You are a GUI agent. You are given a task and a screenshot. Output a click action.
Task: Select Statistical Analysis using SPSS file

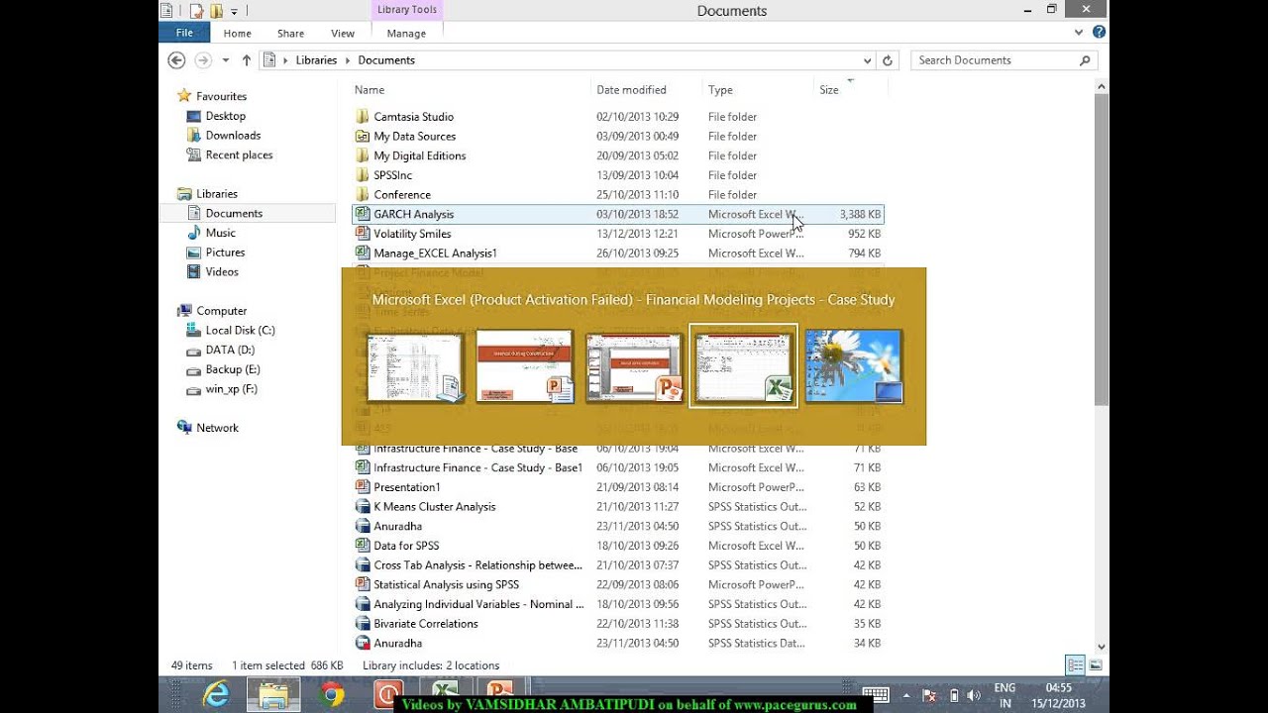(x=446, y=584)
